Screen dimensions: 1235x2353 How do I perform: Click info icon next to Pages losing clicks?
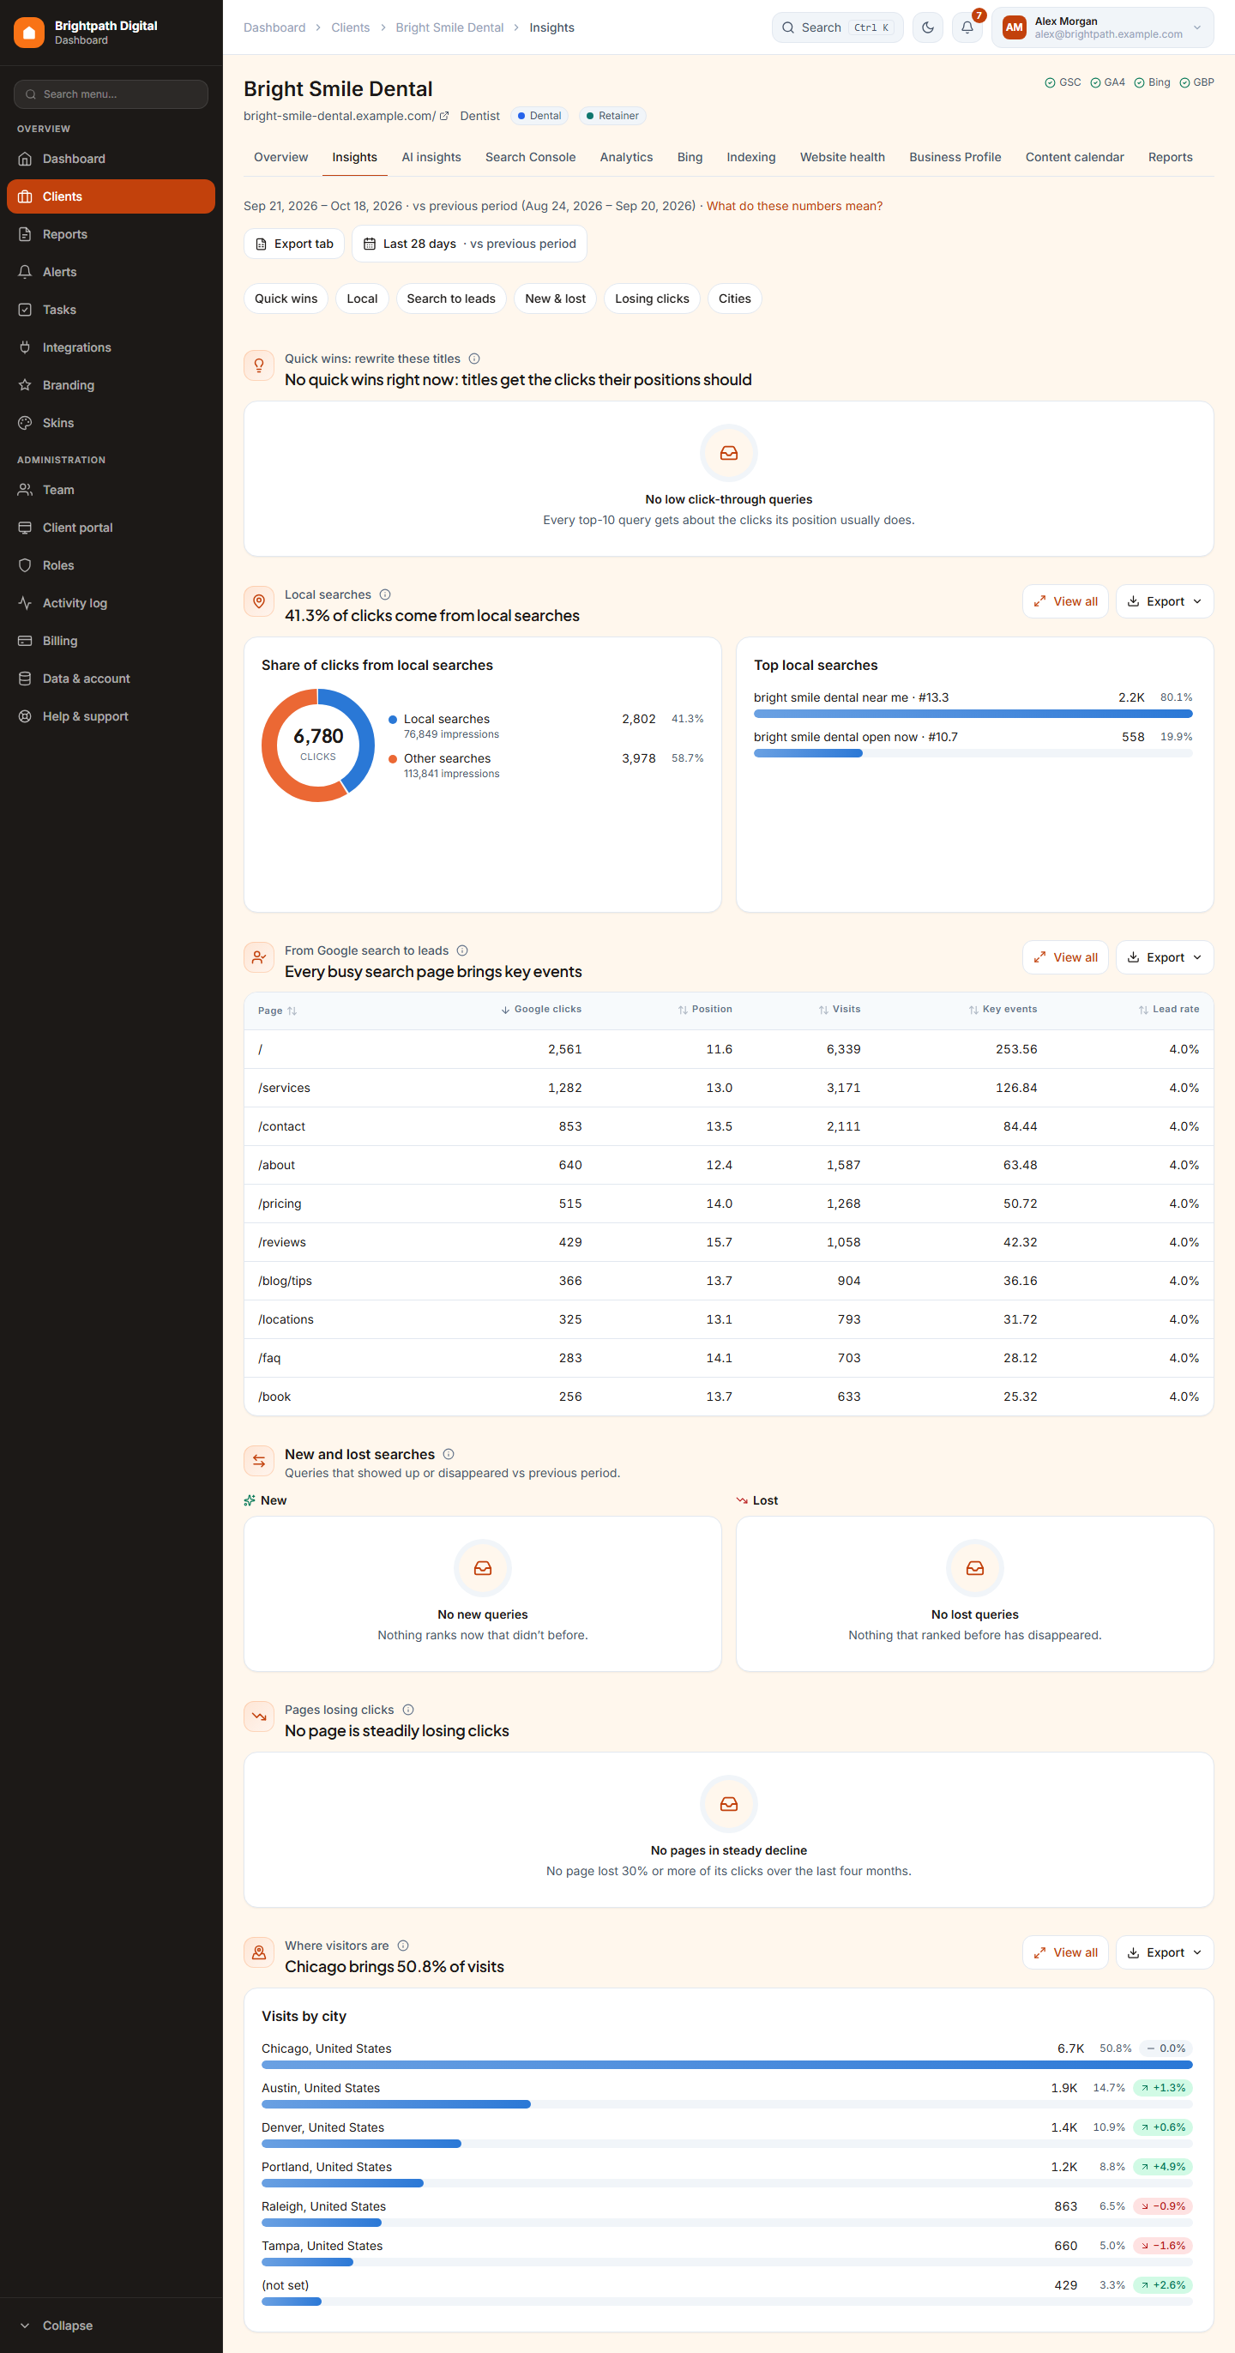pos(408,1710)
